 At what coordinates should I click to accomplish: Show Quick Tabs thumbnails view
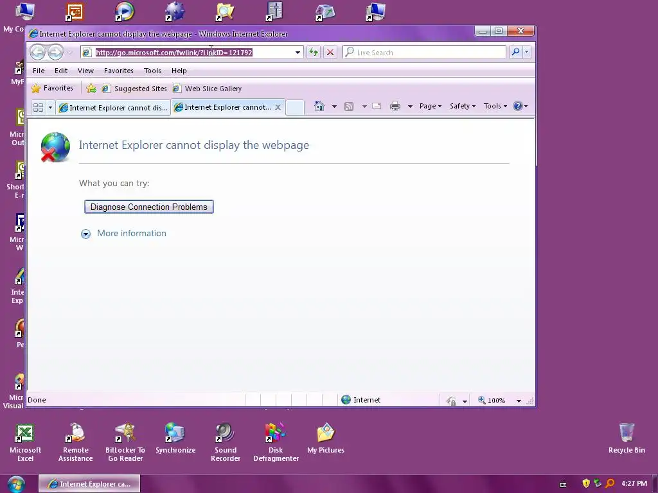(38, 107)
